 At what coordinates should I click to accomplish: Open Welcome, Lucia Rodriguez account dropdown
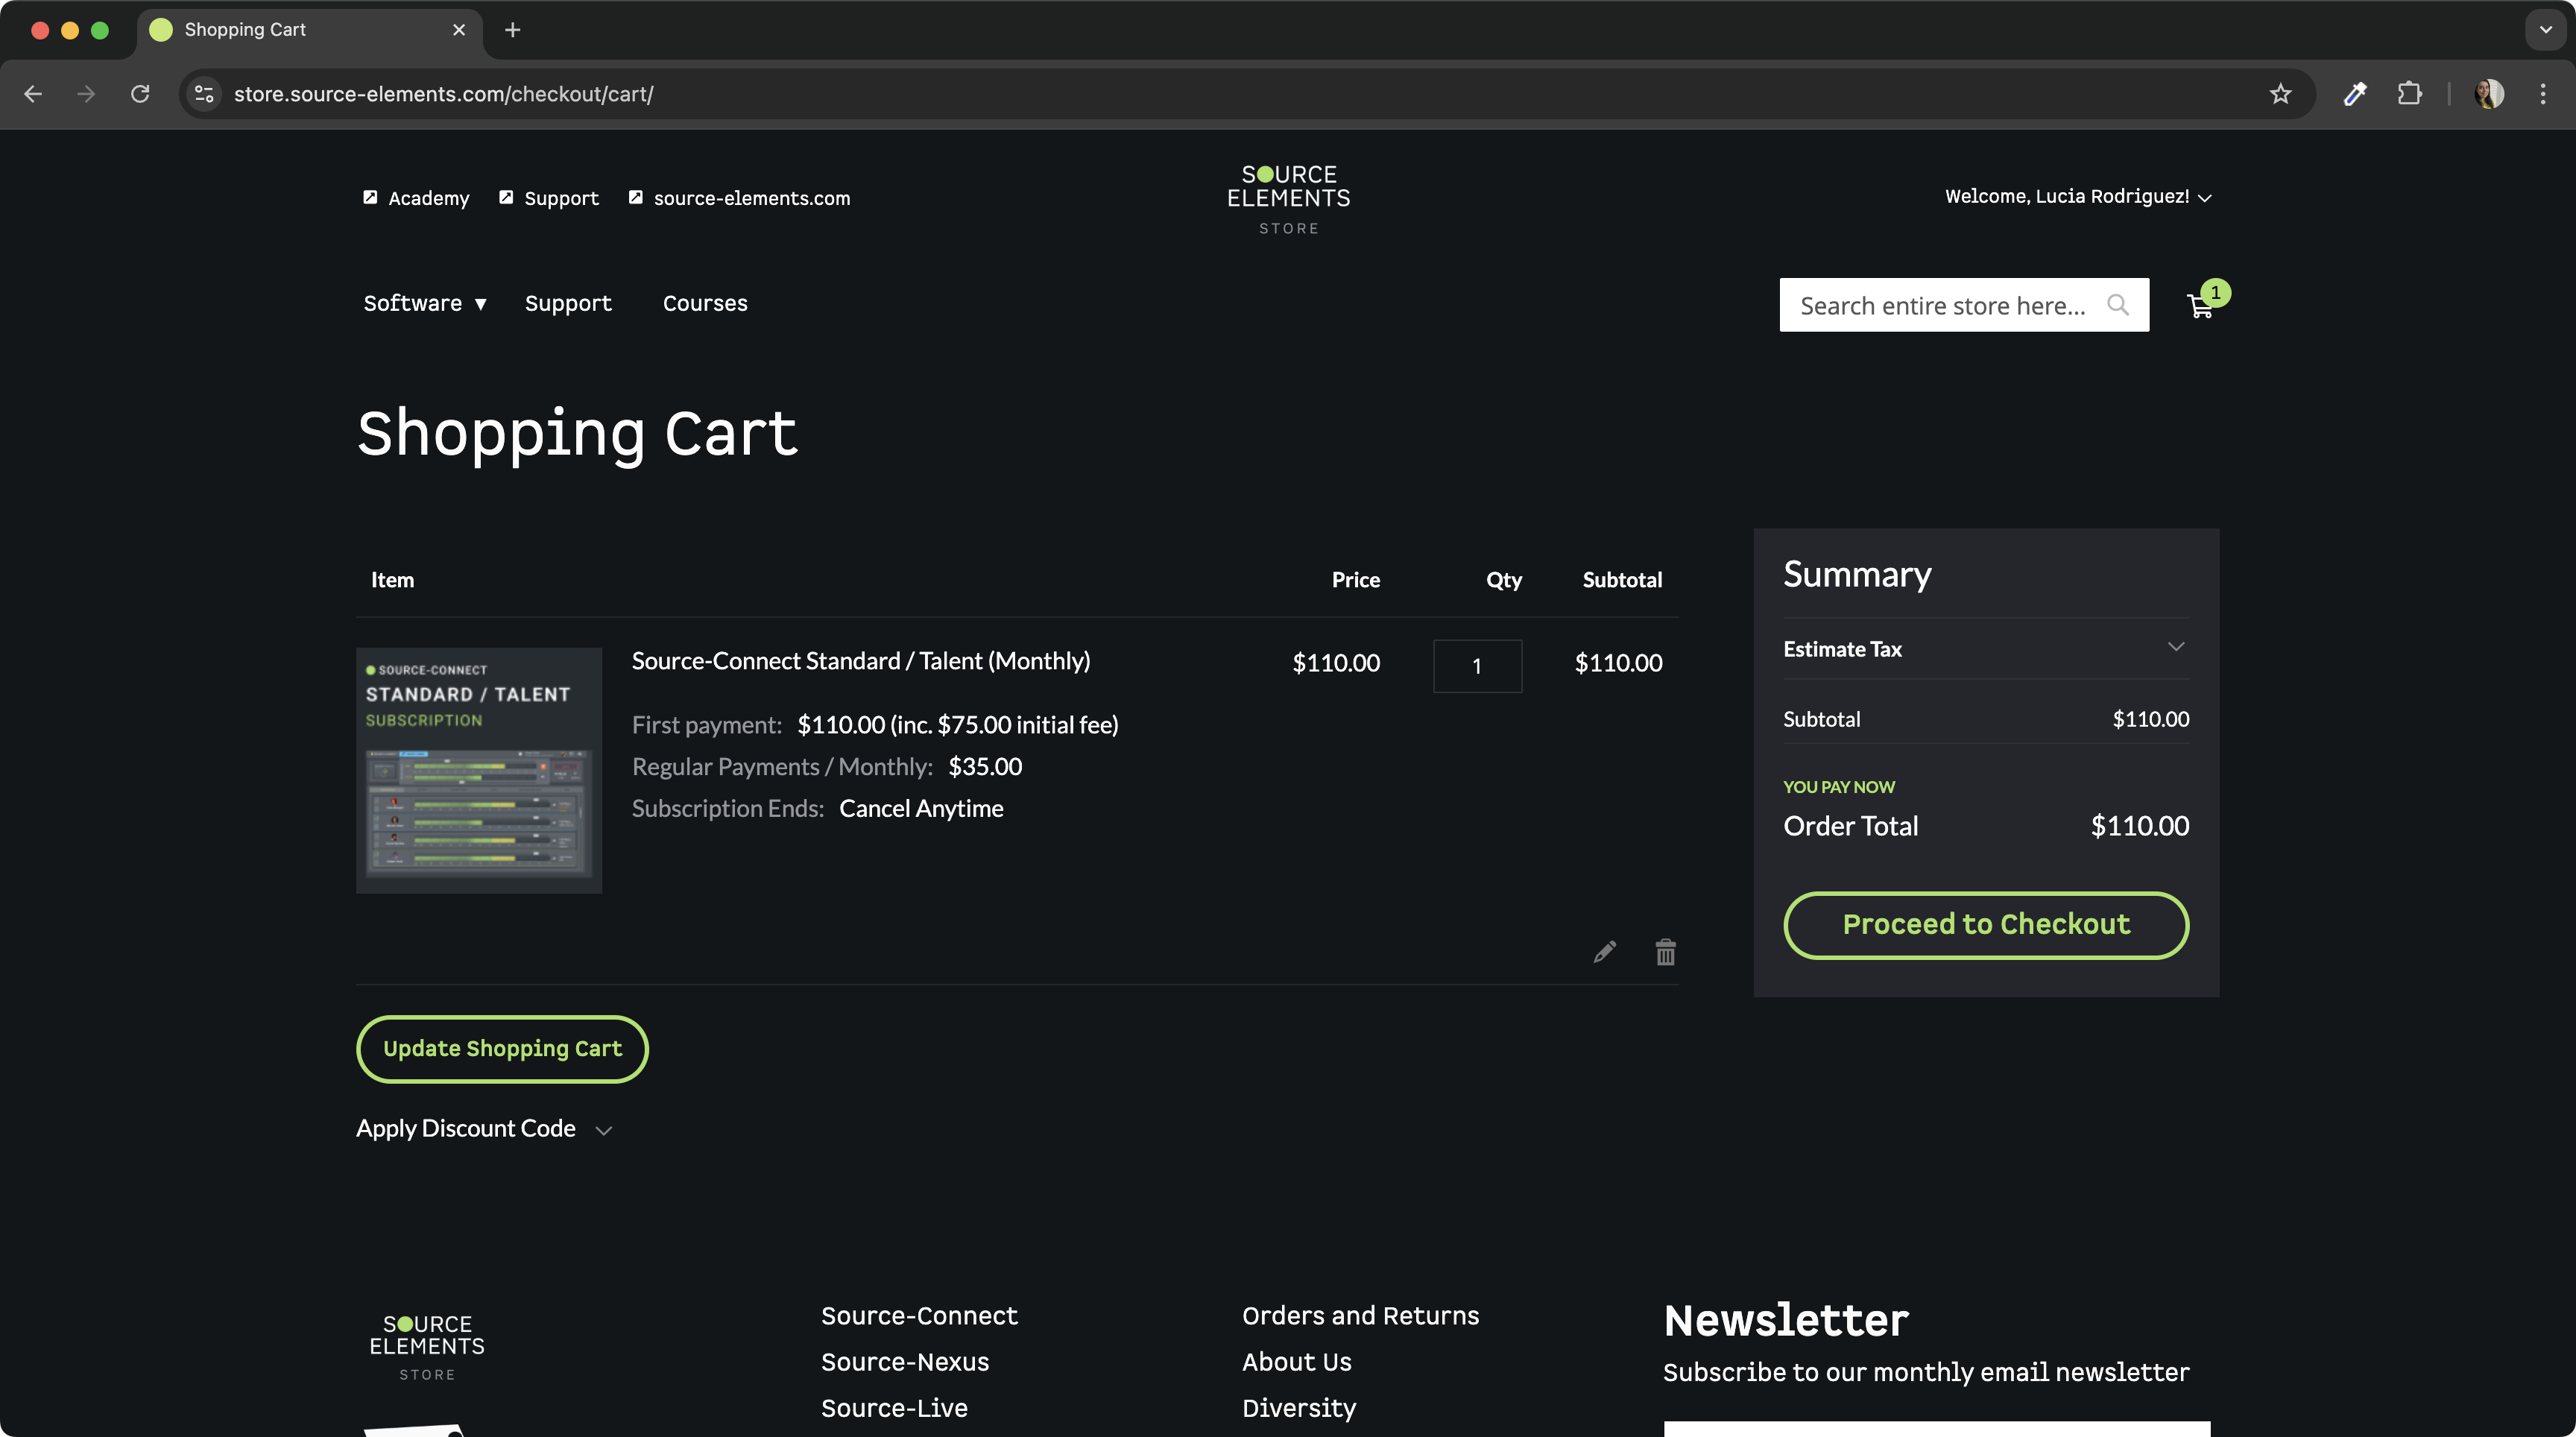point(2078,197)
